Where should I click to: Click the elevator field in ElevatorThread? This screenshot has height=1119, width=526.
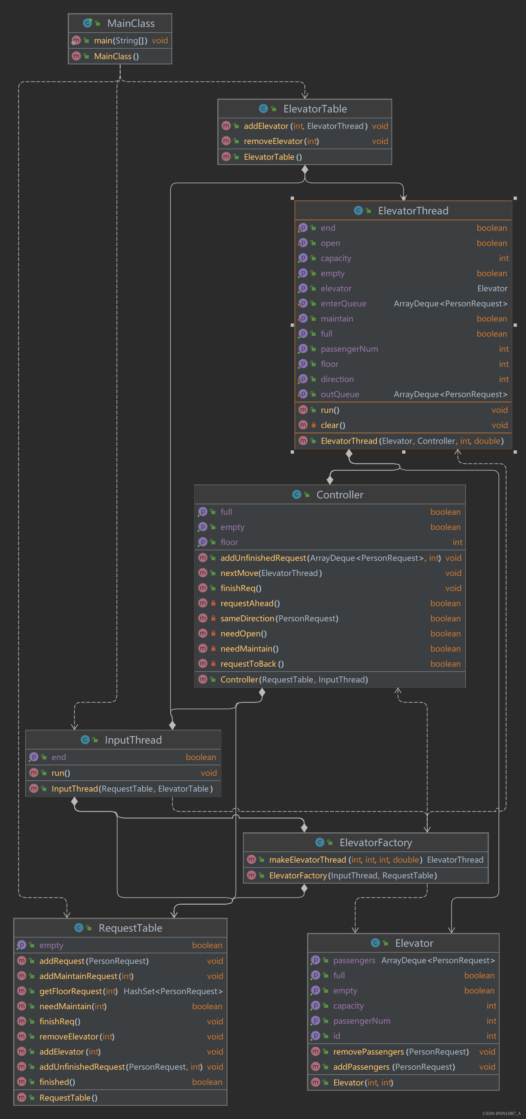tap(403, 288)
